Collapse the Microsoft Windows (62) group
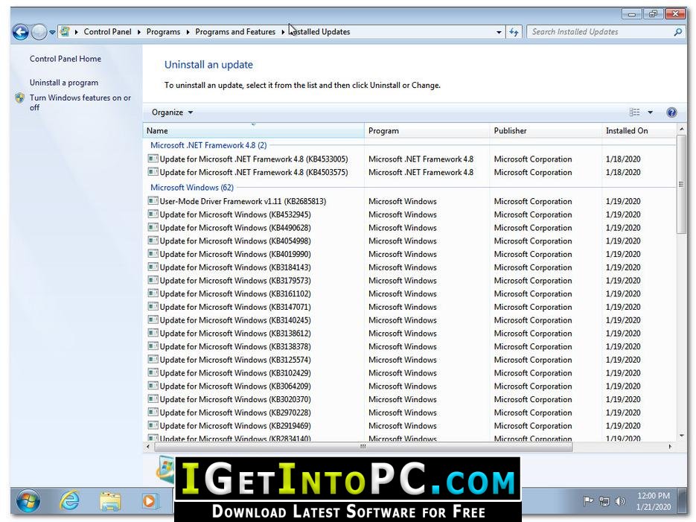This screenshot has height=522, width=696. point(192,188)
